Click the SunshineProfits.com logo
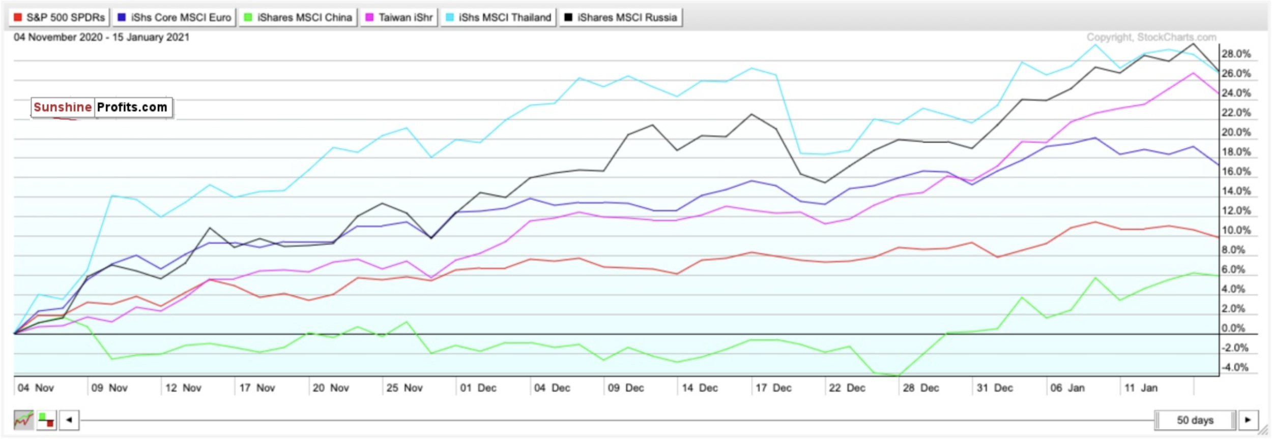 [x=102, y=108]
